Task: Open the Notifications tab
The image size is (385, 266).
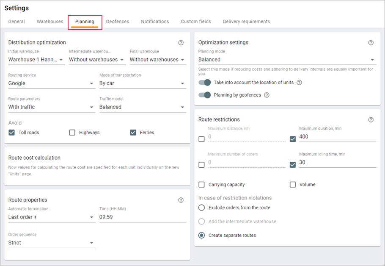Action: click(155, 22)
